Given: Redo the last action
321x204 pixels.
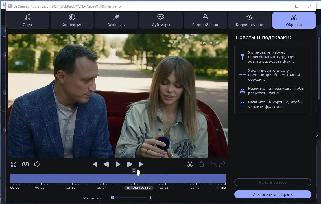Looking at the screenshot, I should [222, 164].
